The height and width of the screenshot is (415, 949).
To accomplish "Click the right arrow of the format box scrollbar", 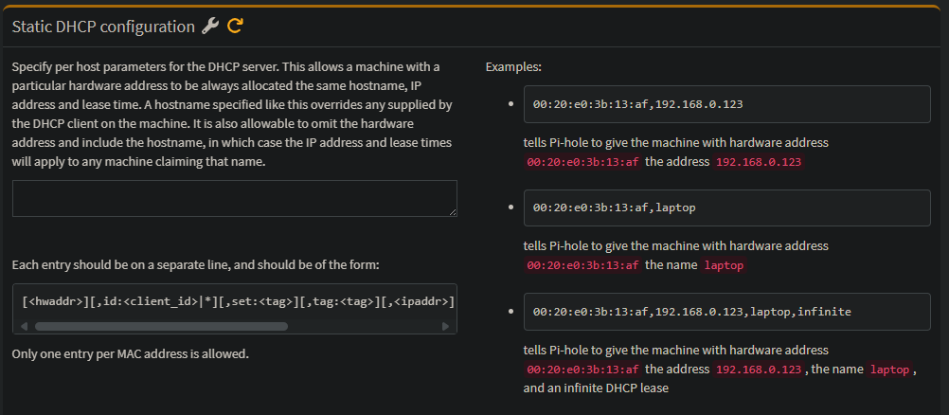I will (446, 326).
